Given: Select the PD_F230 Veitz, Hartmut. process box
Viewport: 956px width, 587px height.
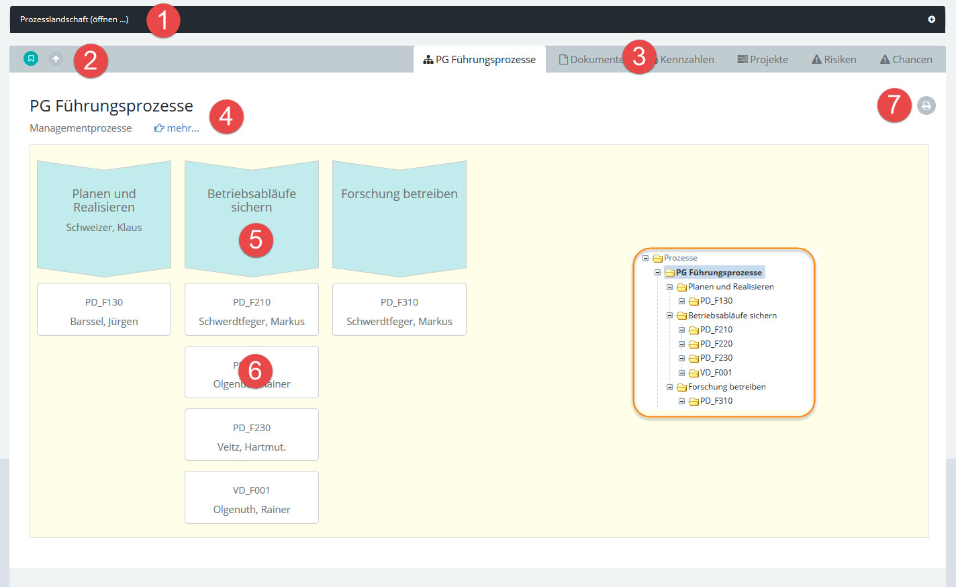Looking at the screenshot, I should pos(252,435).
